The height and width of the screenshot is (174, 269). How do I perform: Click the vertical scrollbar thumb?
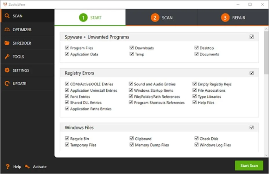(x=266, y=52)
